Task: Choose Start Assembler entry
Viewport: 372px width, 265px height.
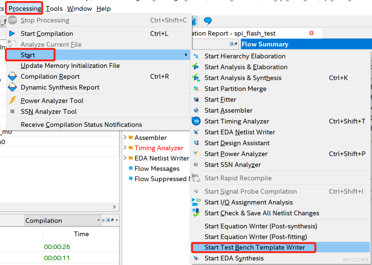Action: coord(281,110)
